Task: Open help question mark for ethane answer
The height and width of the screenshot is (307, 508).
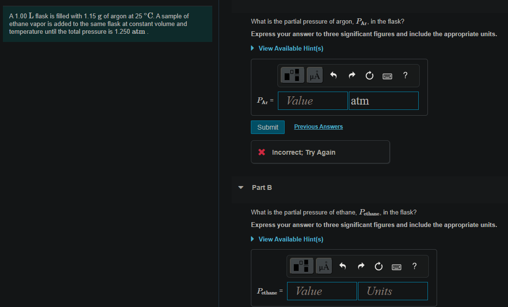Action: pyautogui.click(x=414, y=266)
